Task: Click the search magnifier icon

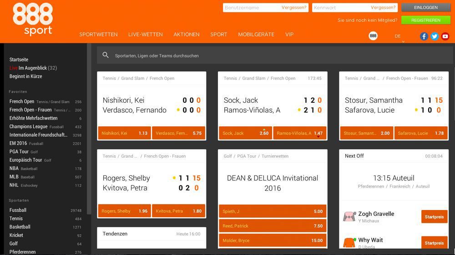Action: 106,55
